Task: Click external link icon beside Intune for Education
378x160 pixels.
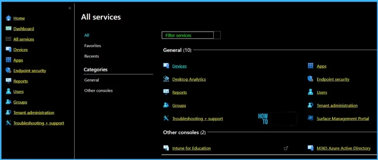Action: click(x=286, y=148)
